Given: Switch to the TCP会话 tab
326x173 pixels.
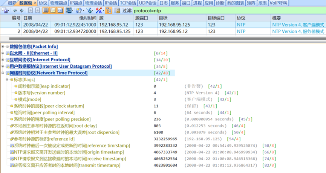Looking at the screenshot, I should pos(128,3).
